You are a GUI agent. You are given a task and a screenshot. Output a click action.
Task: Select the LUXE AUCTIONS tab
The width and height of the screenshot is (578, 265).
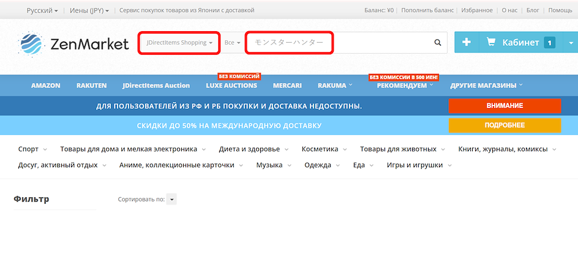231,85
